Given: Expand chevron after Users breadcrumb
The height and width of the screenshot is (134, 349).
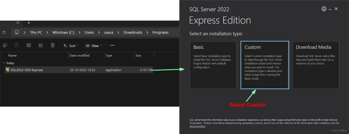Looking at the screenshot, I should 99,32.
